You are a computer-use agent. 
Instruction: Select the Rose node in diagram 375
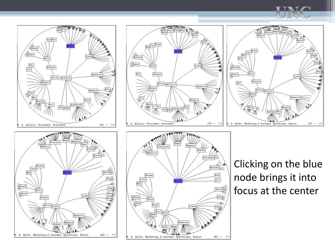(255, 51)
